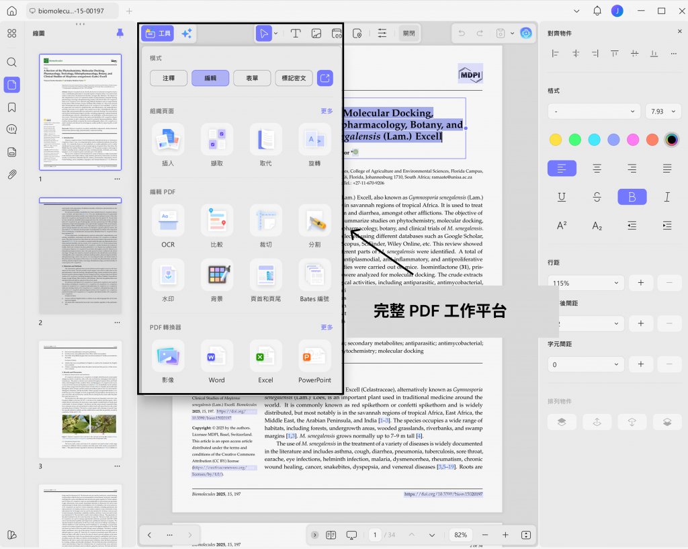The image size is (688, 549).
Task: Toggle italic formatting
Action: pyautogui.click(x=667, y=197)
